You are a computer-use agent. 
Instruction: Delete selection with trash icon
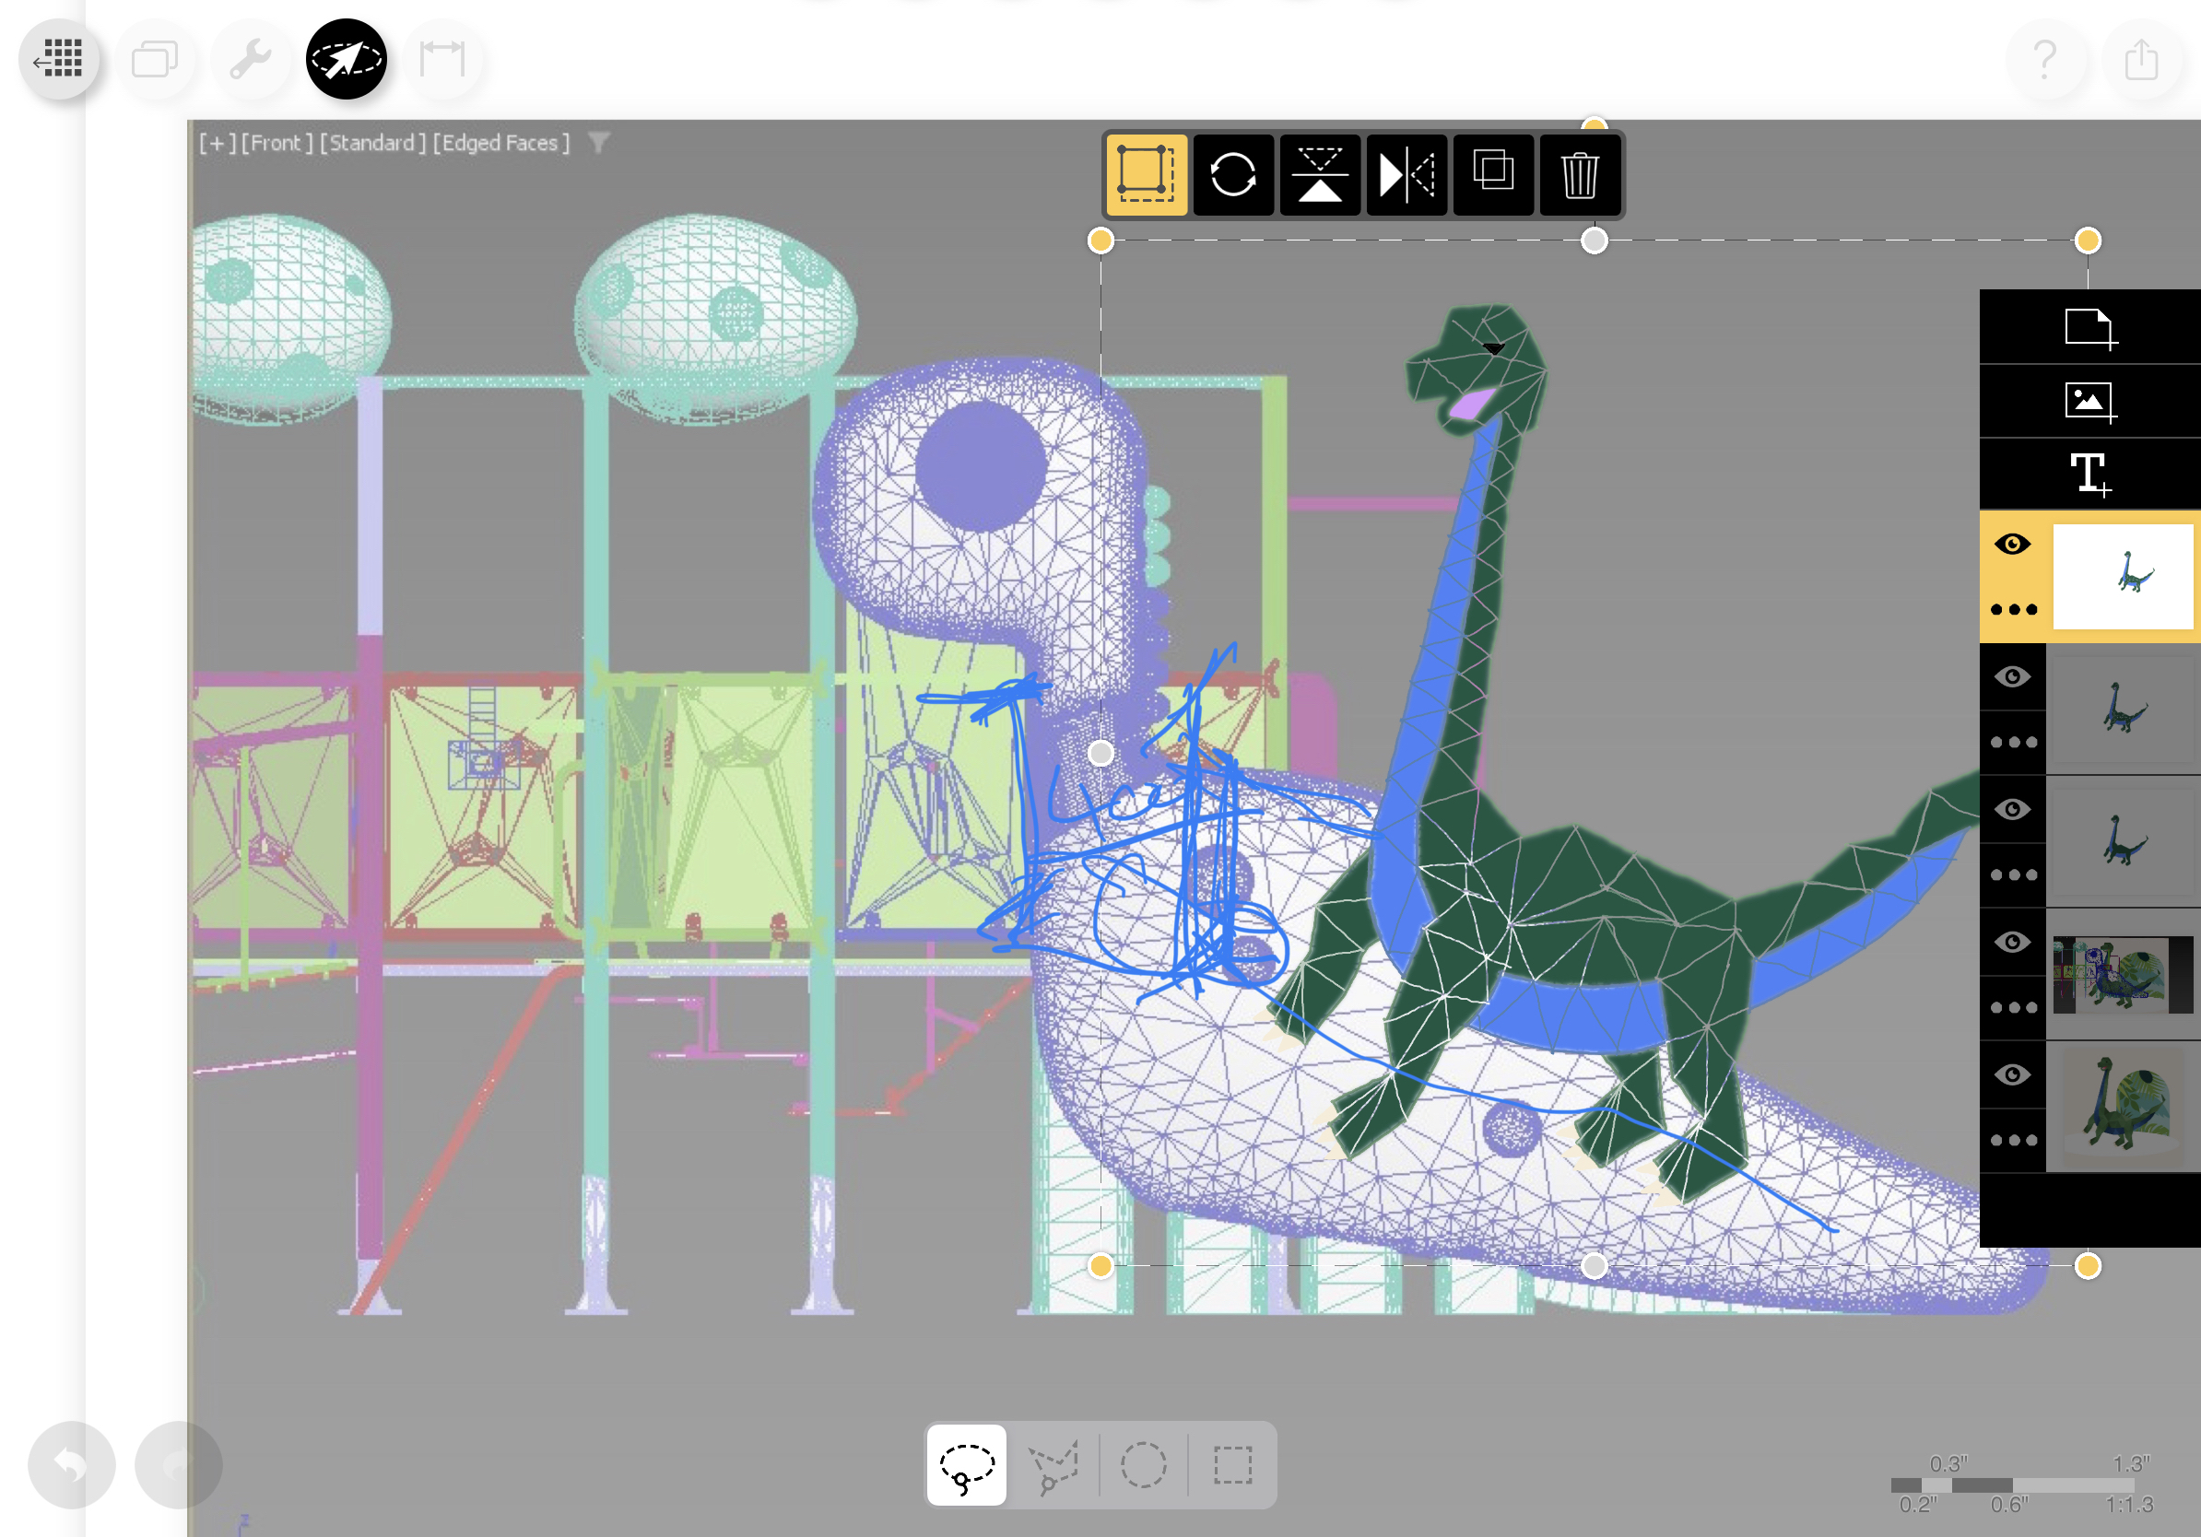1579,175
